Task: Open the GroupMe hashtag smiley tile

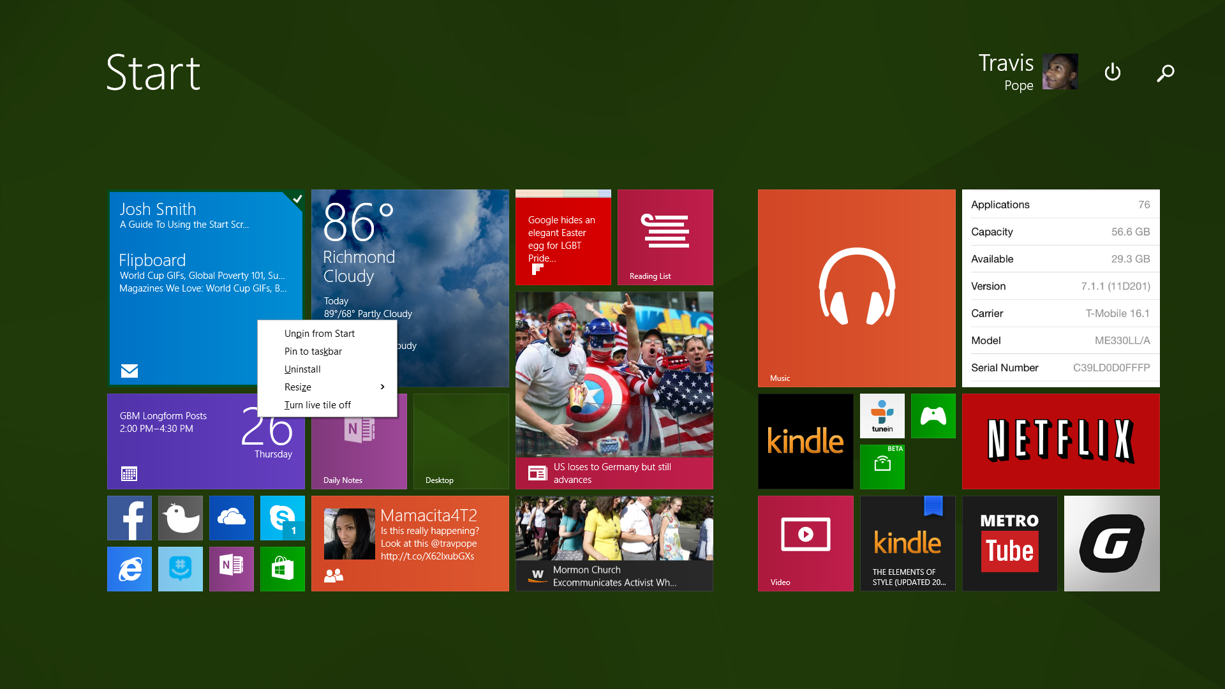Action: (x=181, y=569)
